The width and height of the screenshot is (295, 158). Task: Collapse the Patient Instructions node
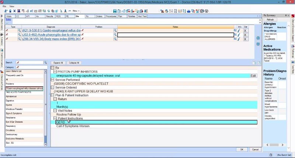pos(55,118)
